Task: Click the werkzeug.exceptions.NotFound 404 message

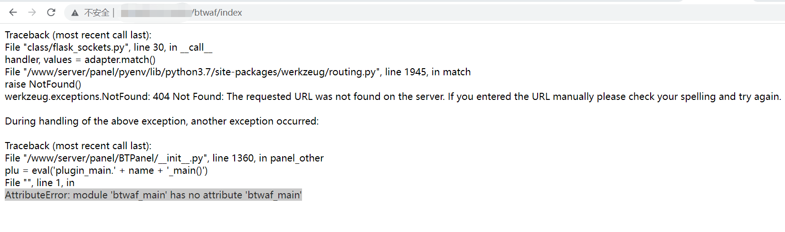Action: click(393, 97)
